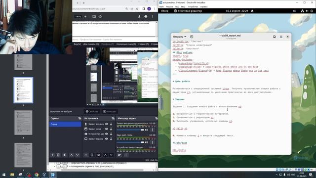The width and height of the screenshot is (316, 178).
Task: Move the scene down in the Scenes panel
Action: tap(78, 155)
